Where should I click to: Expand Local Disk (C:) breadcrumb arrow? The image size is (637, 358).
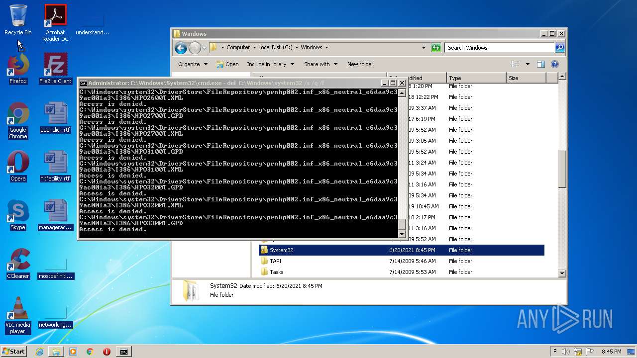pyautogui.click(x=297, y=48)
